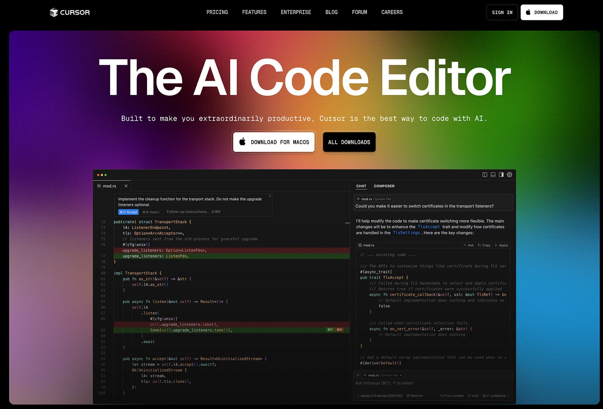Click the Ask icon above code block

point(469,245)
